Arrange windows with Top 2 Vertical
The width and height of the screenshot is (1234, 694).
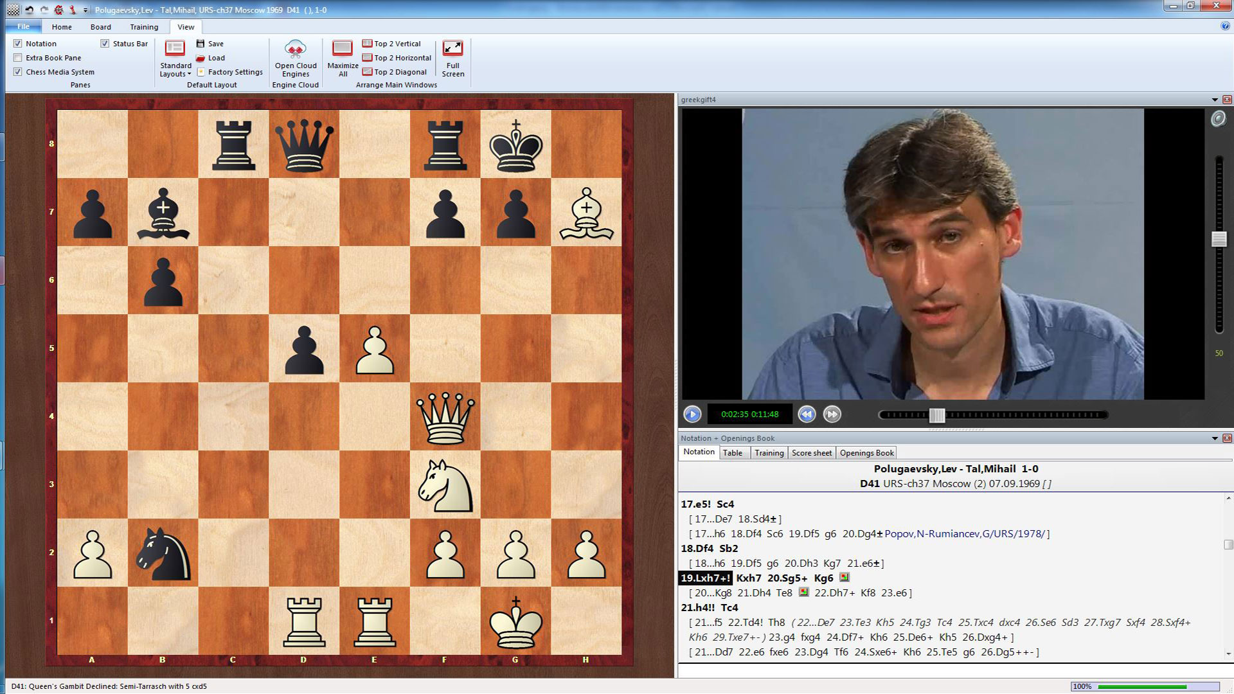tap(392, 43)
